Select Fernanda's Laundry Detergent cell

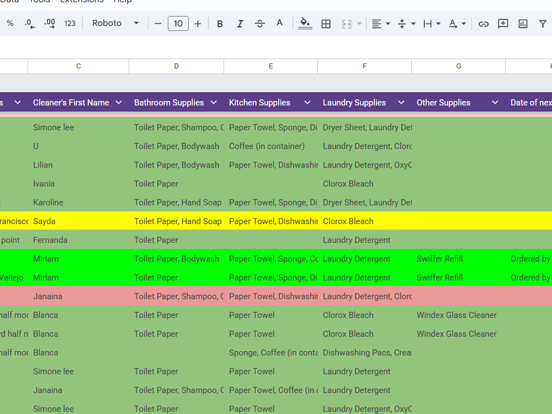365,240
